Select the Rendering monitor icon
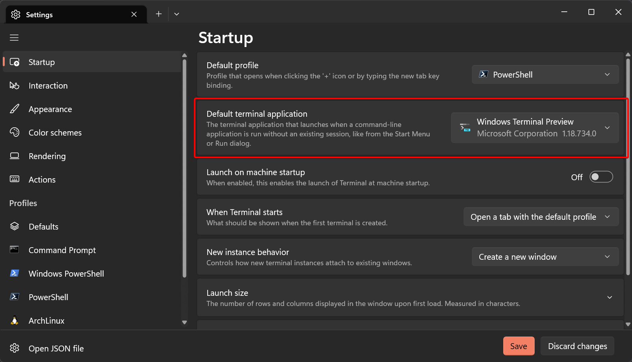Image resolution: width=632 pixels, height=362 pixels. (x=15, y=156)
